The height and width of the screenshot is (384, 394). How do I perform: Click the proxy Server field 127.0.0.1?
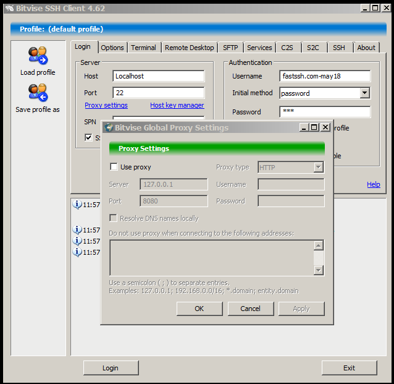pyautogui.click(x=174, y=184)
